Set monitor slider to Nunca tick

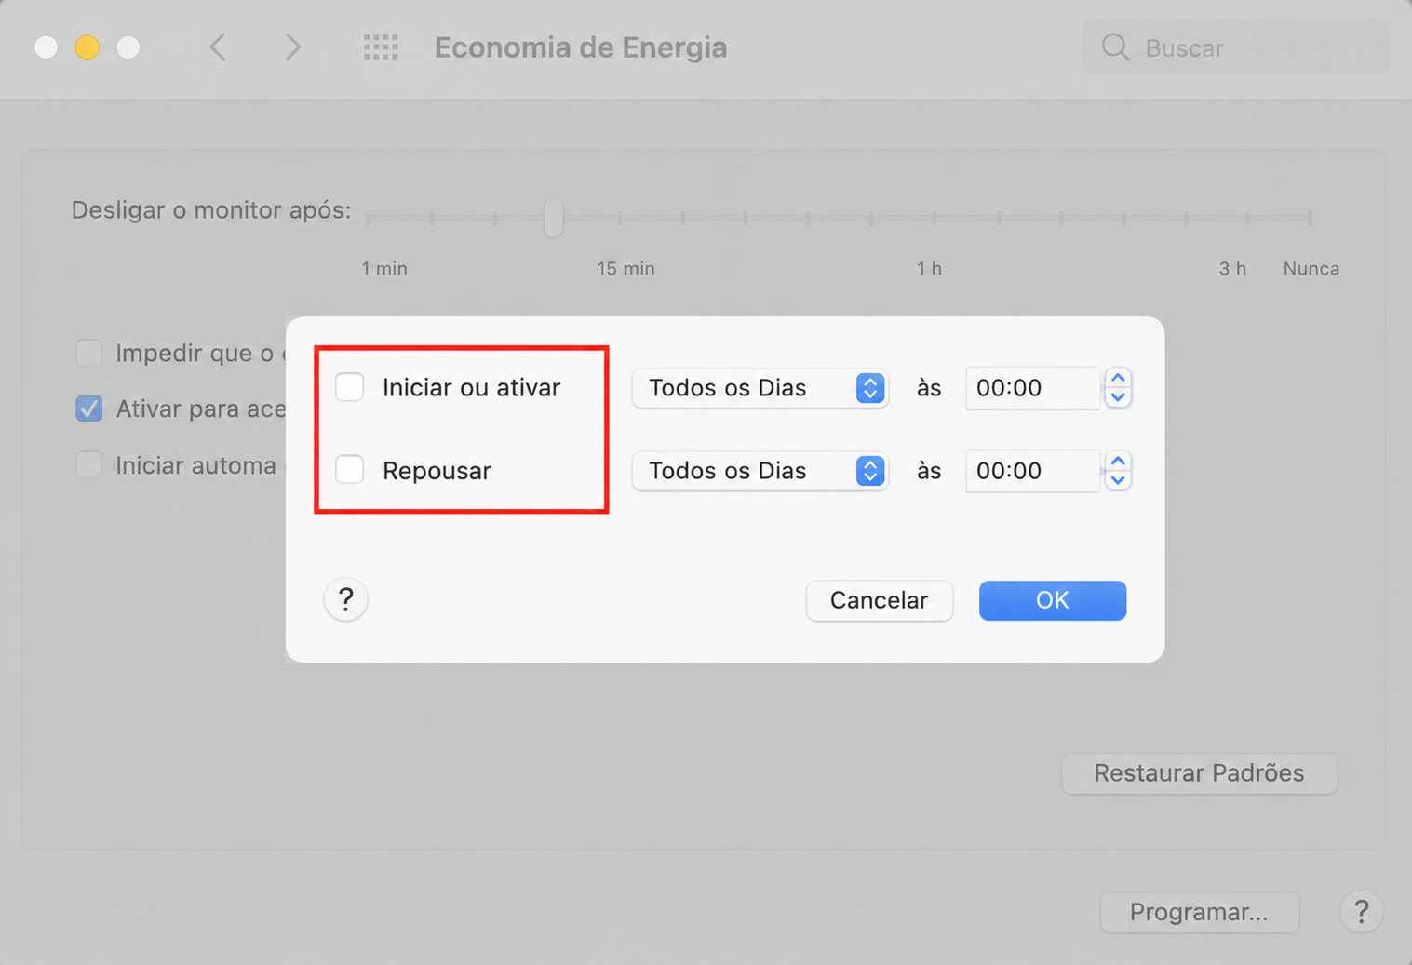click(1311, 219)
